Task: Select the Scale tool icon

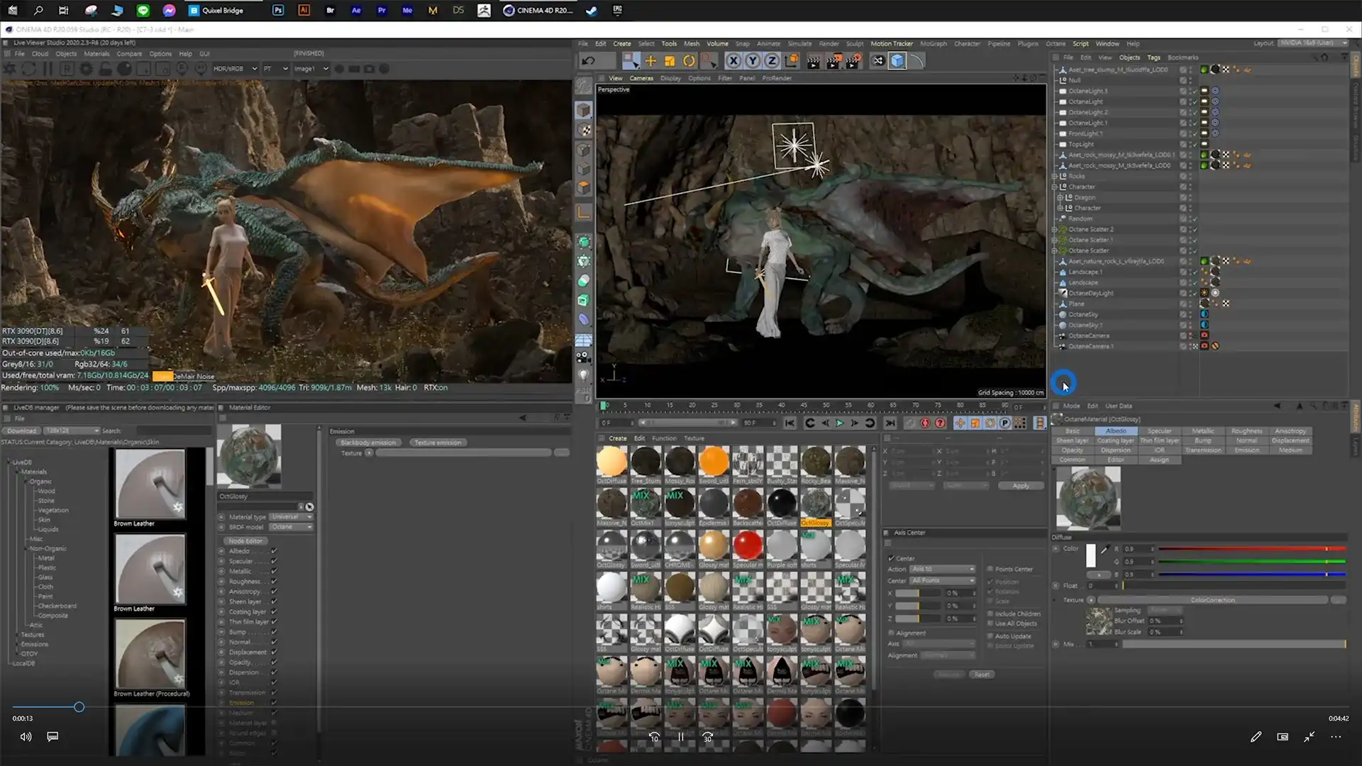Action: [670, 61]
